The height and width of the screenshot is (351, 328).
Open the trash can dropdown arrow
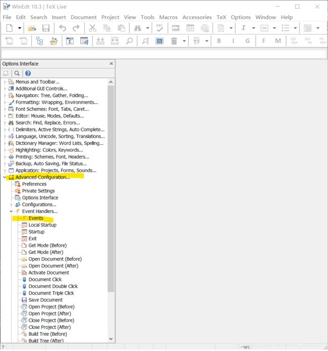tap(184, 41)
